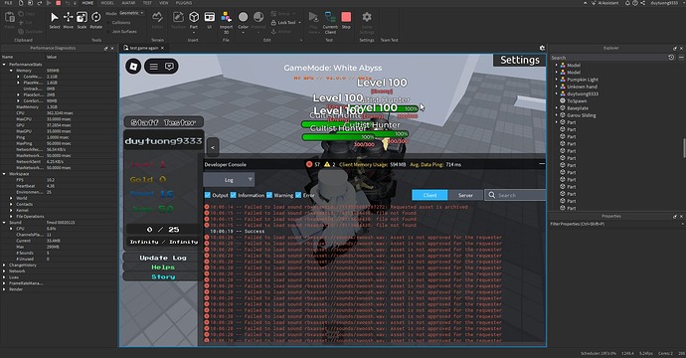Click the Explorer vertical scrollbar
The height and width of the screenshot is (358, 686).
point(684,148)
